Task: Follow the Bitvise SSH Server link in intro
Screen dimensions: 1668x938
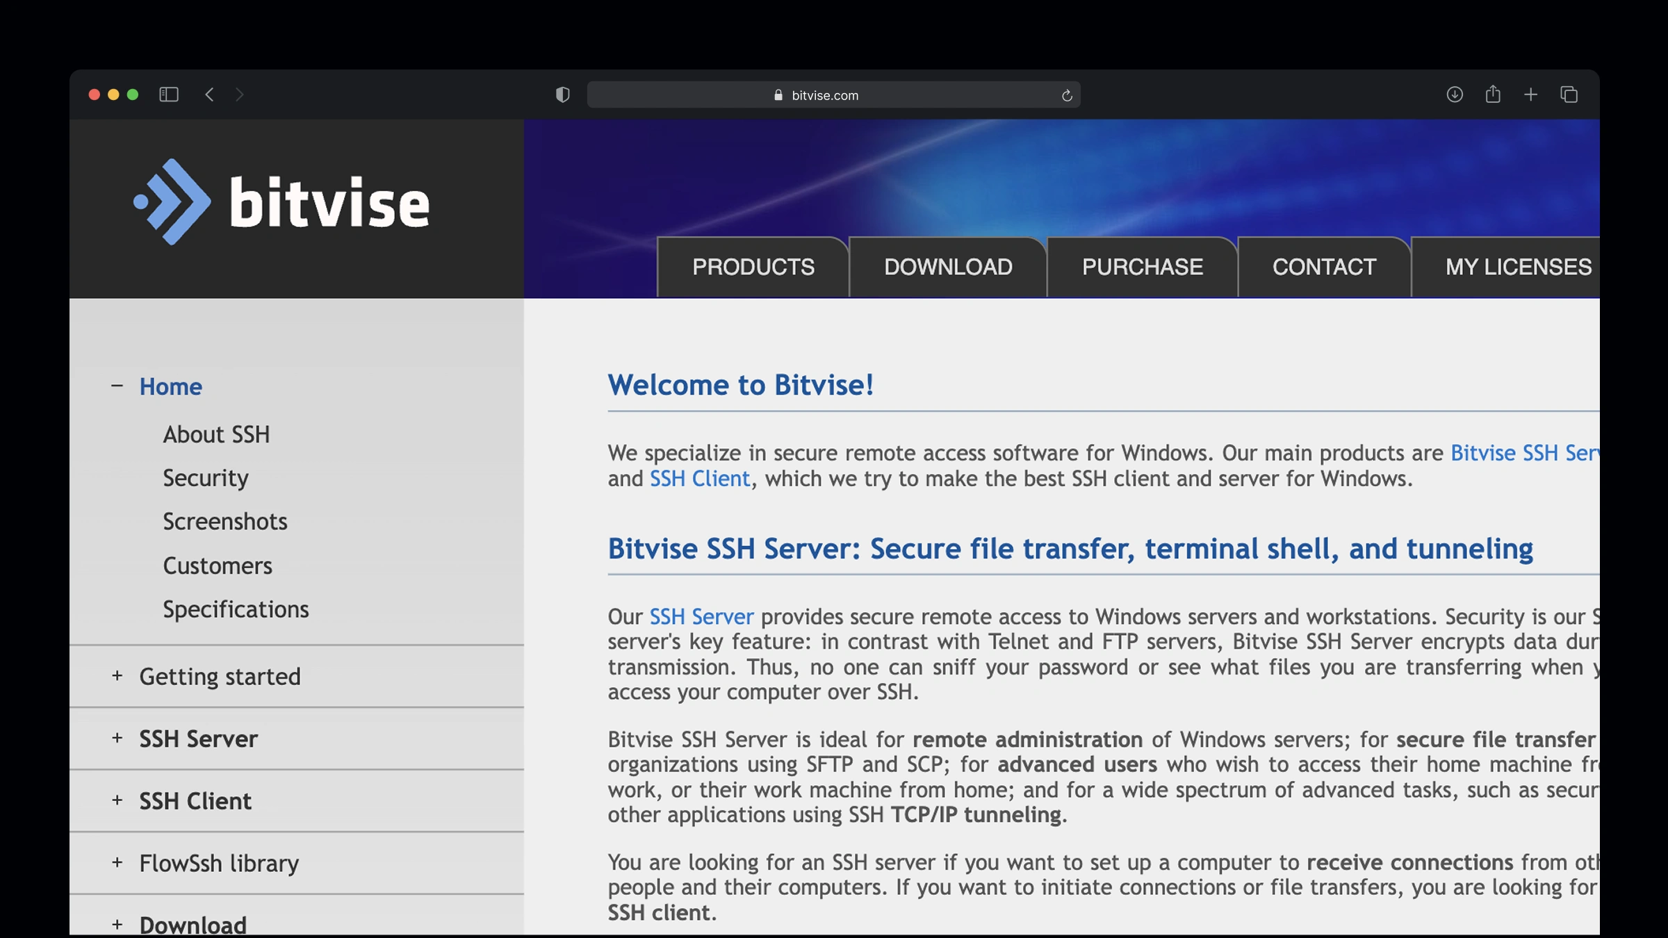Action: 1525,453
